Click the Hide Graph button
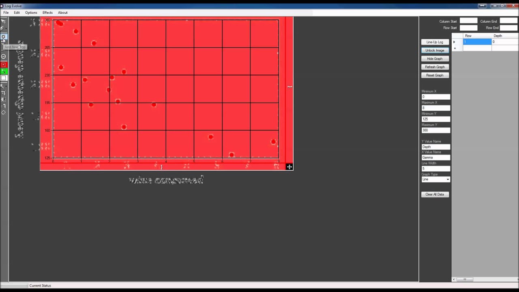Image resolution: width=519 pixels, height=292 pixels. (435, 59)
